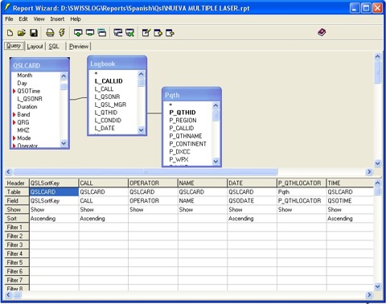Image resolution: width=386 pixels, height=304 pixels.
Task: Select P_DXCC in the Pqth table
Action: point(179,151)
